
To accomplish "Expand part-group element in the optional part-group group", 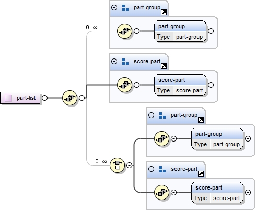I will coord(211,31).
